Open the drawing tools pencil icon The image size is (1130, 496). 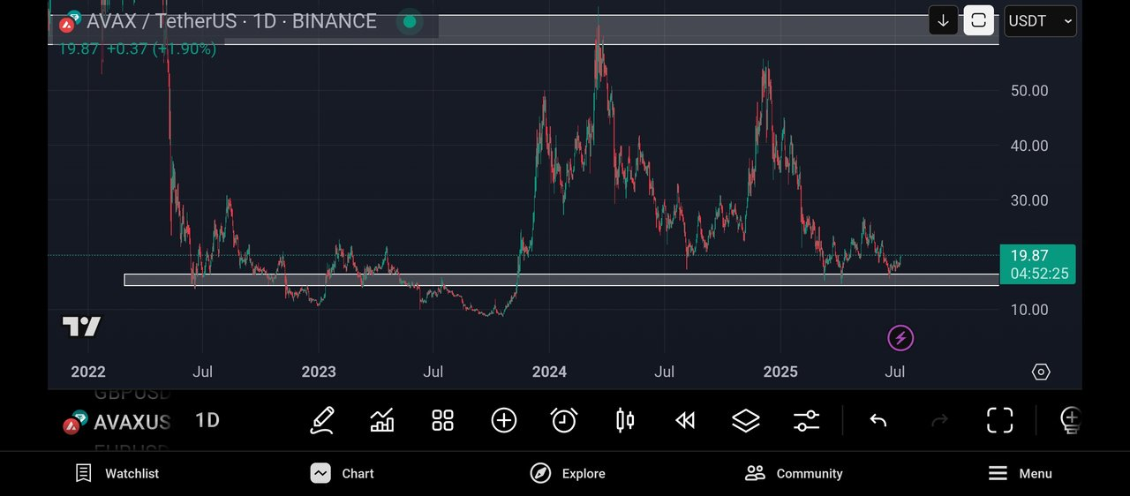(x=321, y=420)
